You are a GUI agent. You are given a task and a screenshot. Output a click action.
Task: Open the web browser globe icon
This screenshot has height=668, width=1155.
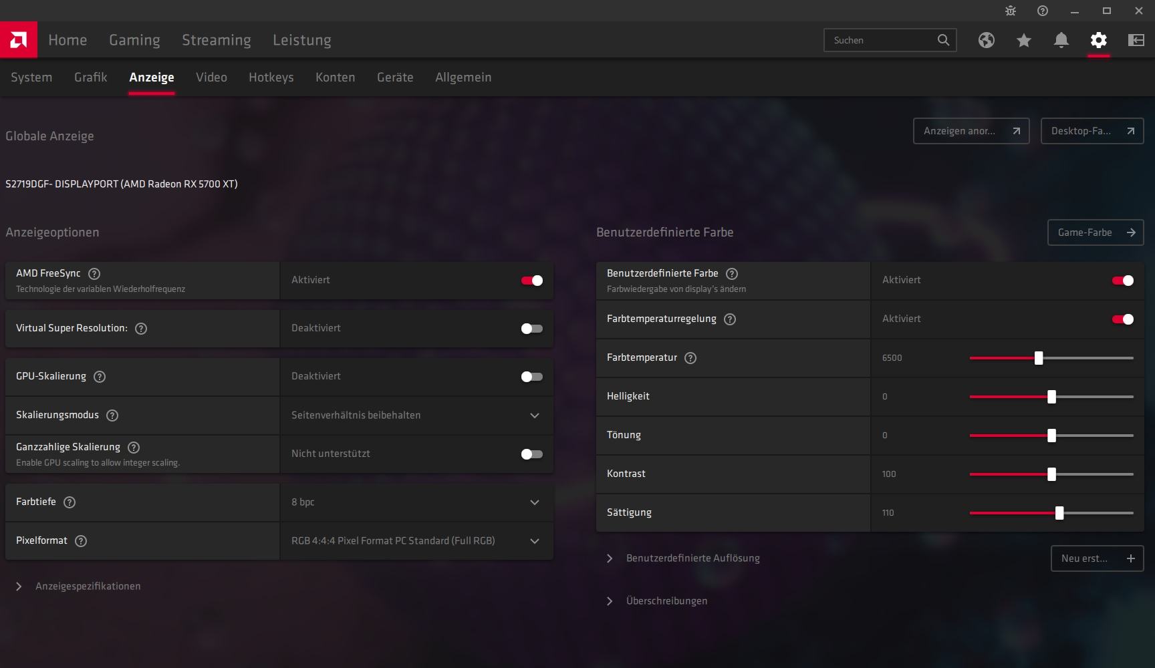[987, 40]
